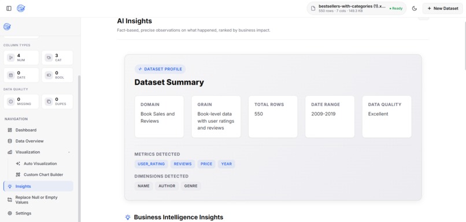Image resolution: width=466 pixels, height=222 pixels.
Task: Switch to dark mode moon icon
Action: pos(415,8)
